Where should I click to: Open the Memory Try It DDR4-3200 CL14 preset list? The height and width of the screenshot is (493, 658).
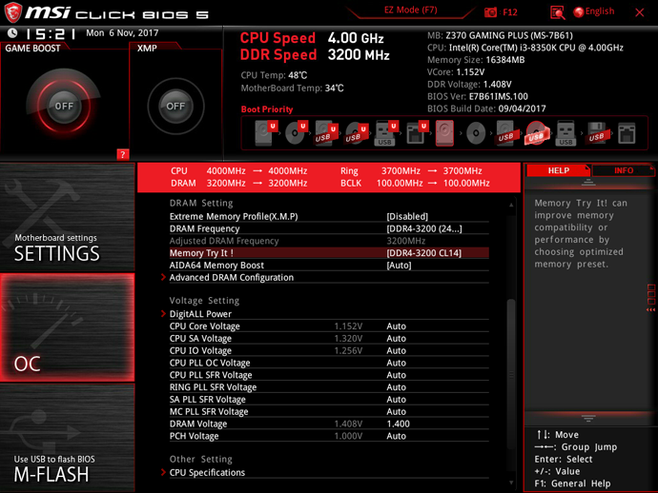click(x=423, y=253)
